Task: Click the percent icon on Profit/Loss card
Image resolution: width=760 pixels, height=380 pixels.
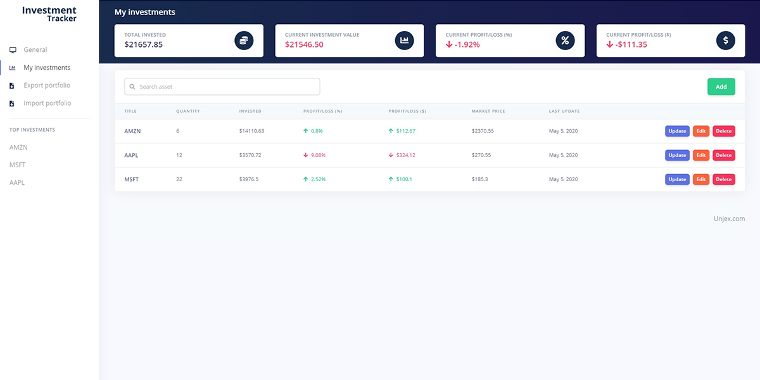Action: pyautogui.click(x=565, y=41)
